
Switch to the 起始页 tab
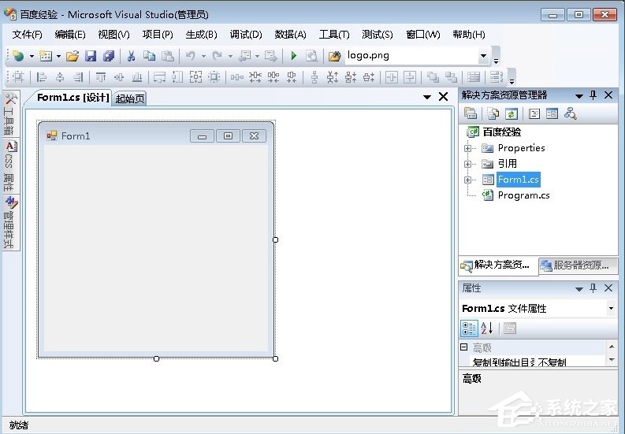[x=130, y=98]
